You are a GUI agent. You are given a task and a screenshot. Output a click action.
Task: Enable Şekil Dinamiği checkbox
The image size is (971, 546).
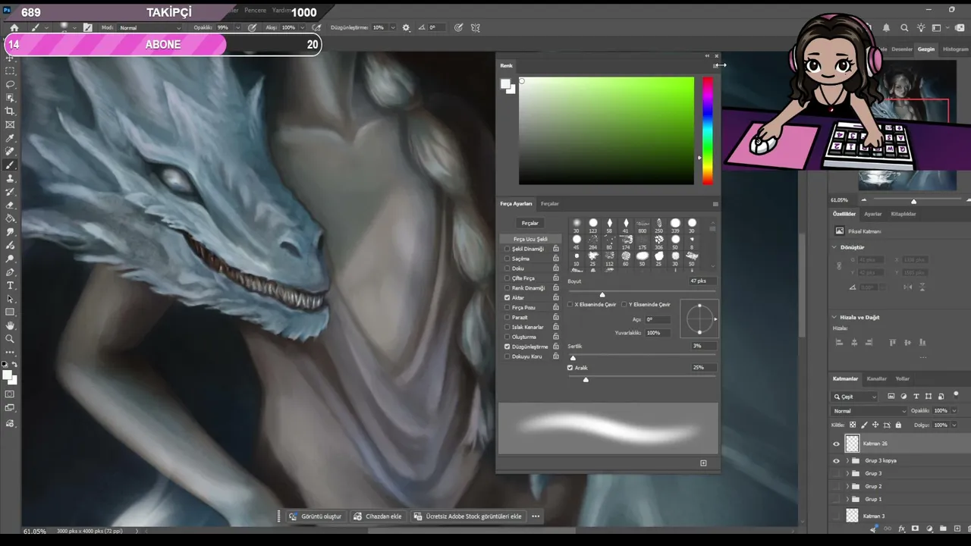pos(507,249)
